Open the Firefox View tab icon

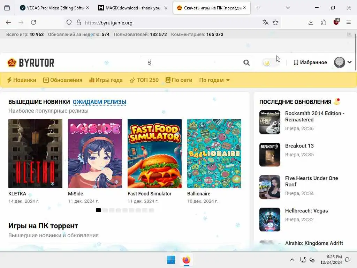[7, 8]
